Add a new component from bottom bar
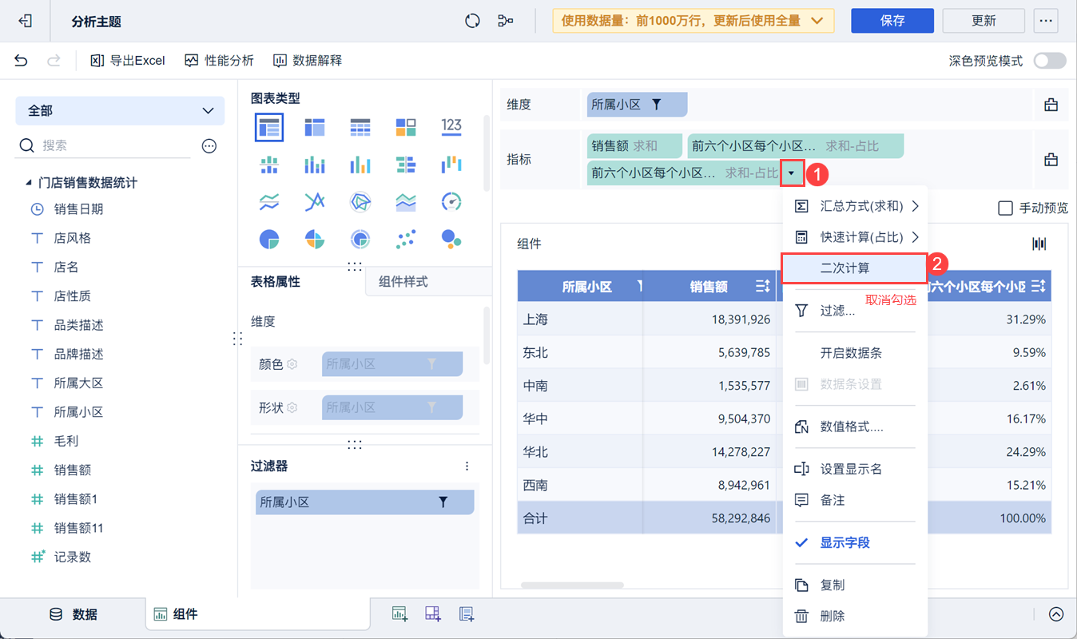1077x639 pixels. pyautogui.click(x=399, y=613)
